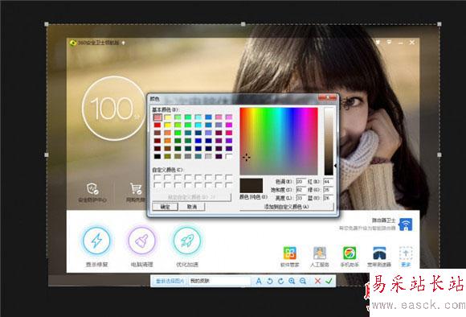
Task: Rotate image counter-clockwise with toolbar icon
Action: [x=269, y=281]
